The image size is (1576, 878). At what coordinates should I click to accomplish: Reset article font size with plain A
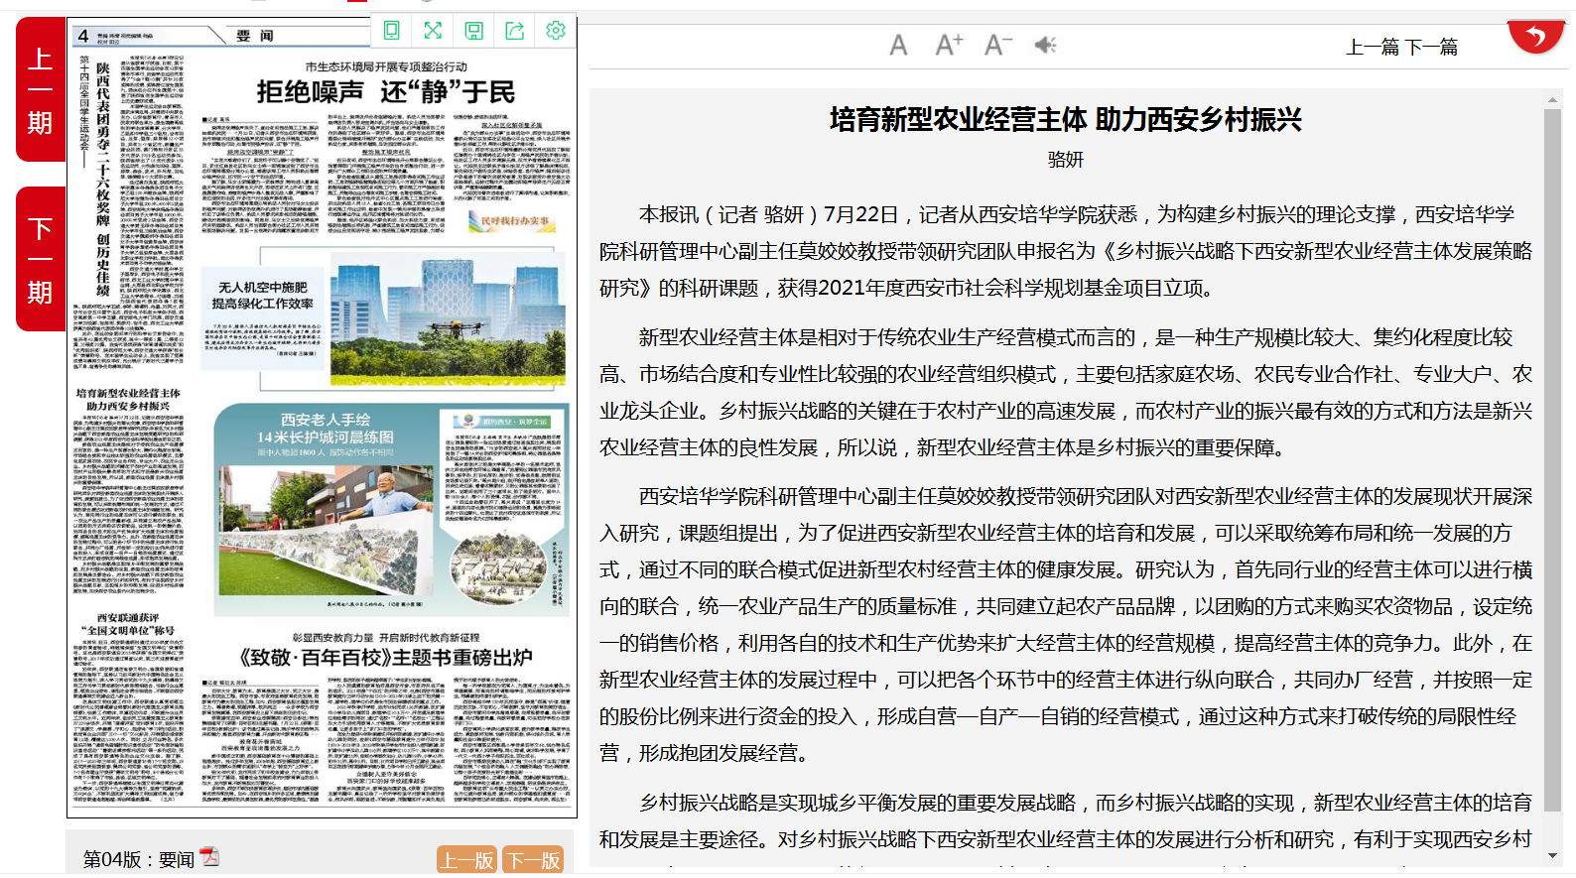898,46
